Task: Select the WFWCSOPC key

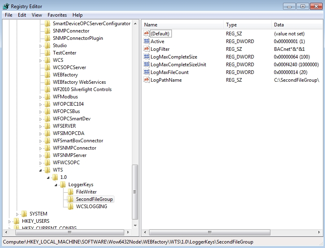Action: click(x=66, y=163)
